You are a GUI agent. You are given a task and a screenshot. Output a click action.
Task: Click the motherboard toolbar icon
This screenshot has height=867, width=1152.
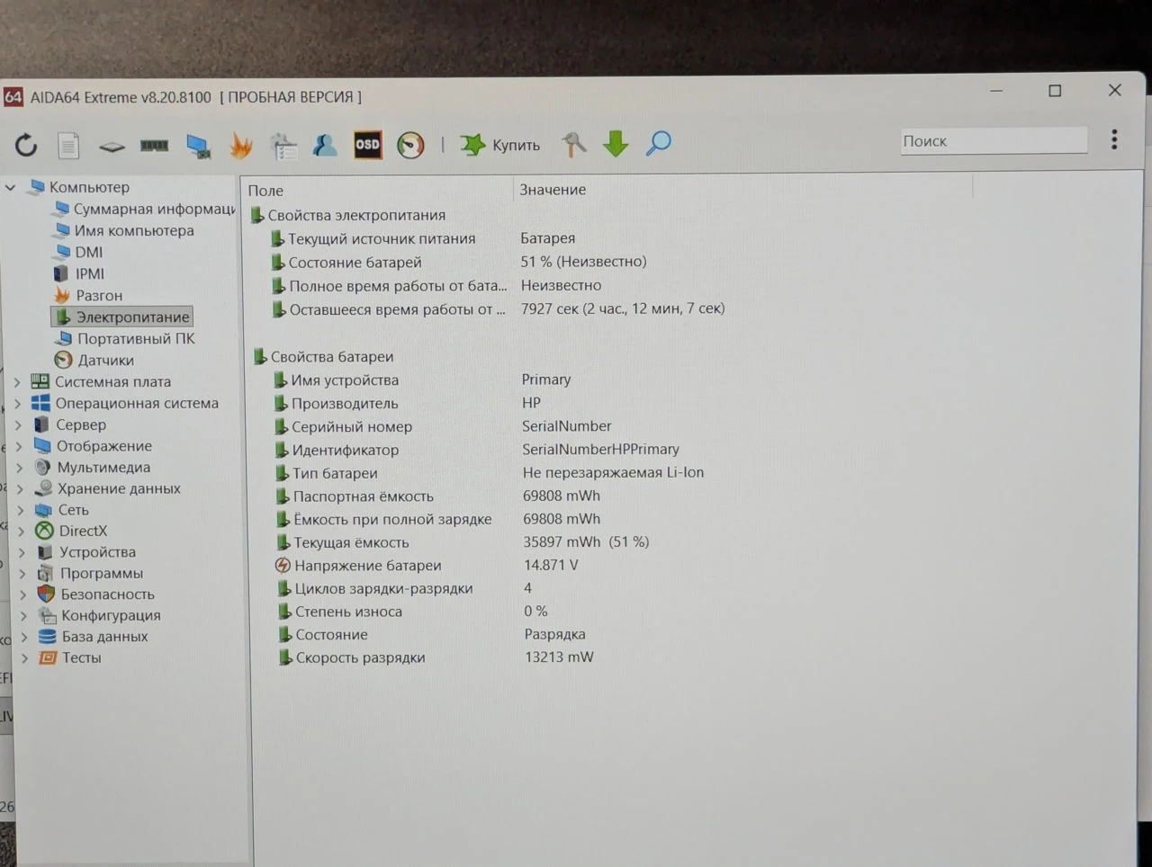pos(112,146)
